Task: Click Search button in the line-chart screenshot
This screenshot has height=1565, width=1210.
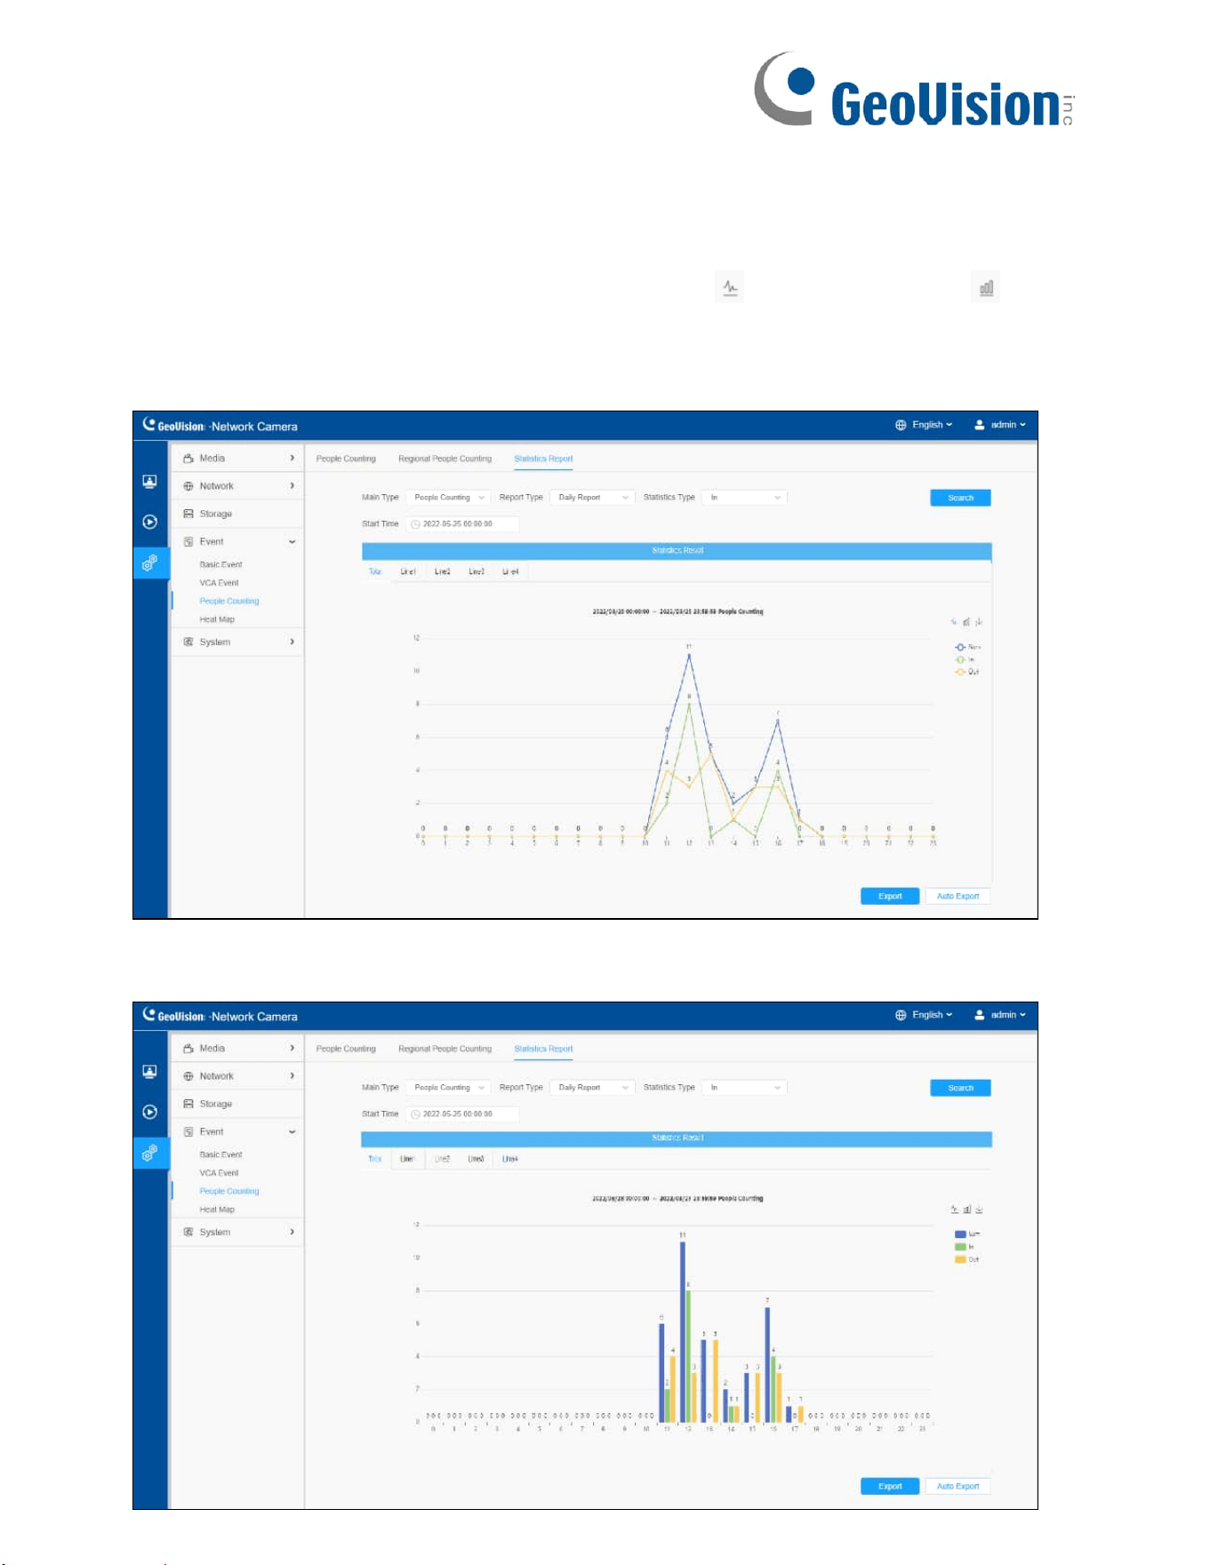Action: [960, 498]
